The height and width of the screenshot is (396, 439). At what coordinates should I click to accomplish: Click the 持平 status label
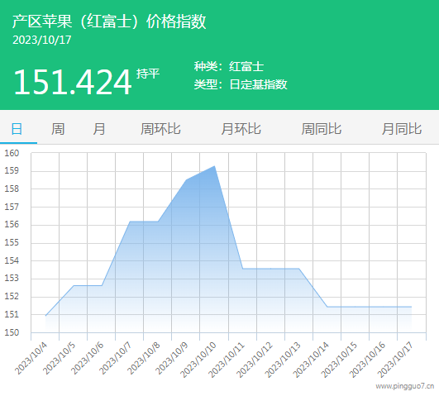pos(148,74)
